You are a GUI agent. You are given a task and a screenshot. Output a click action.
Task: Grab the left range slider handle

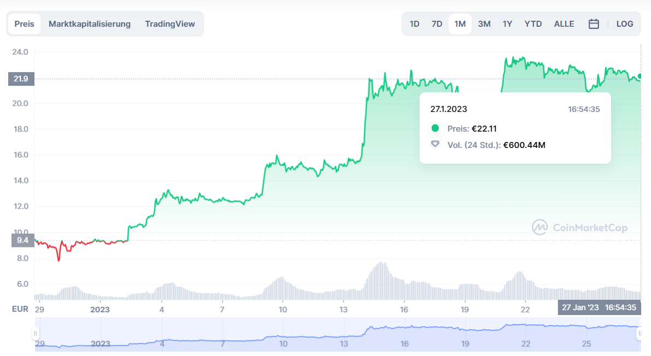[x=36, y=333]
